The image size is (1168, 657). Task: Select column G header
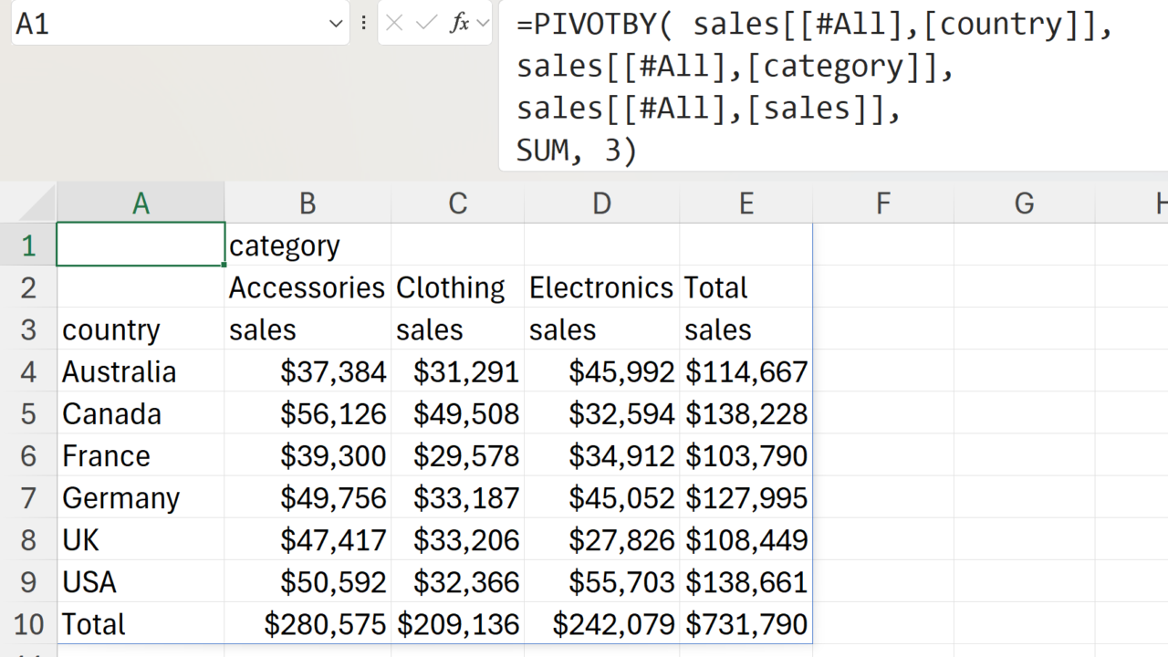pos(1024,203)
